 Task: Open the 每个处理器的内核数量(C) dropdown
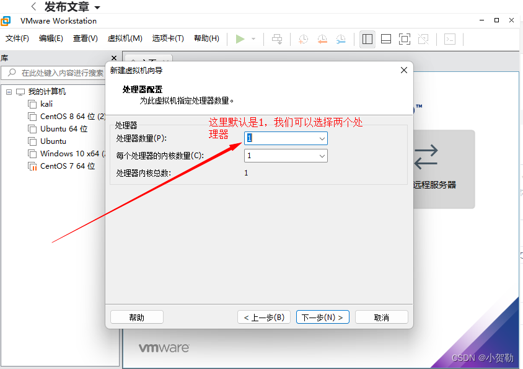pos(322,156)
